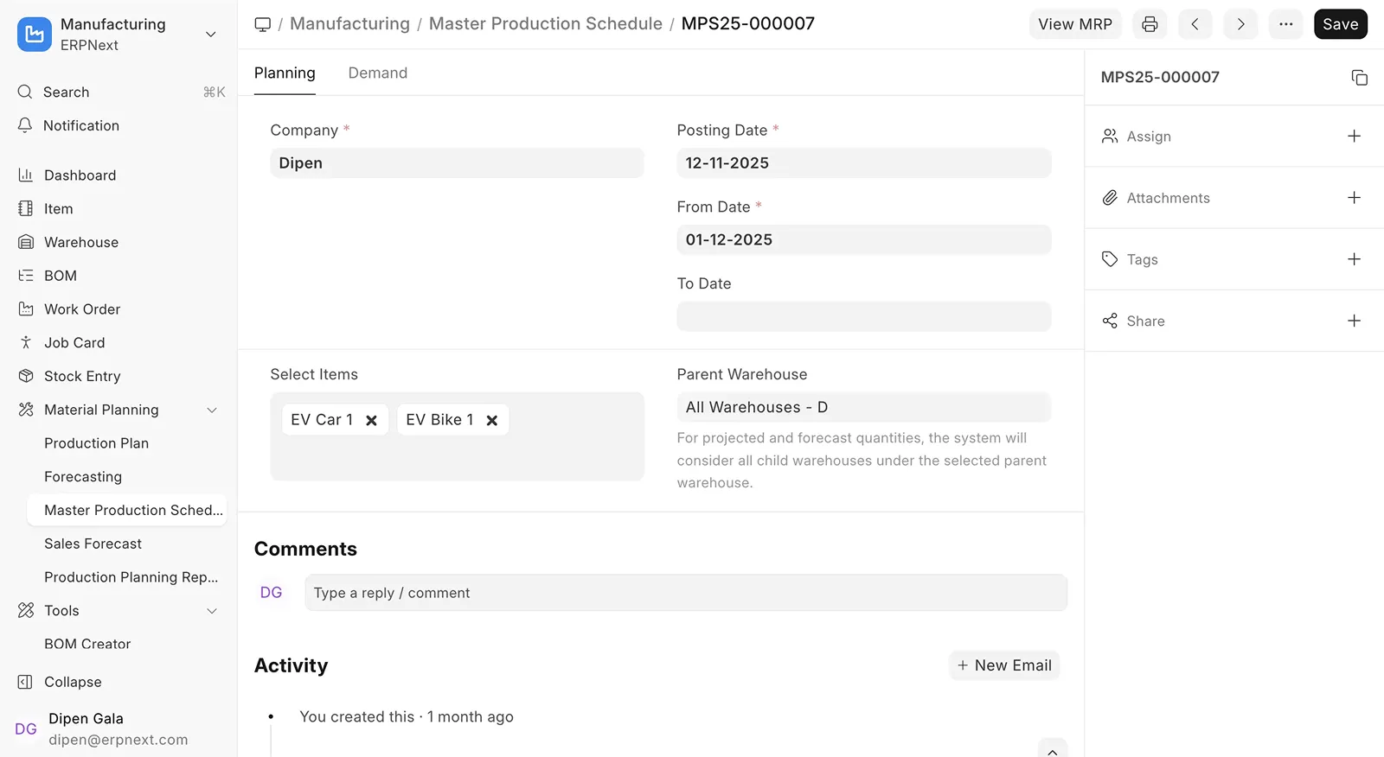This screenshot has width=1384, height=757.
Task: Click the View MRP button
Action: click(x=1074, y=24)
